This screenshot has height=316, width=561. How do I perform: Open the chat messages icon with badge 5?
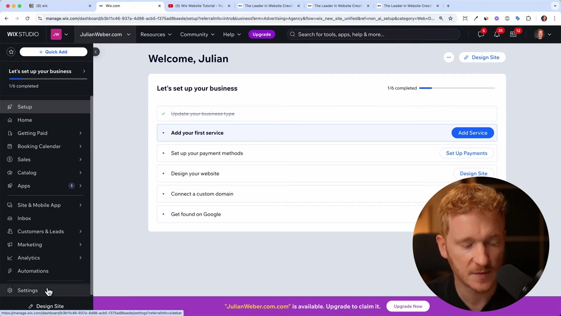click(481, 34)
